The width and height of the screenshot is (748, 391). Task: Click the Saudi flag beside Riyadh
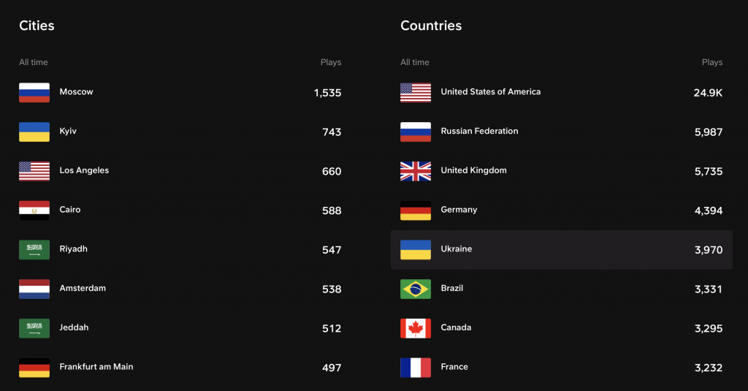pos(34,250)
